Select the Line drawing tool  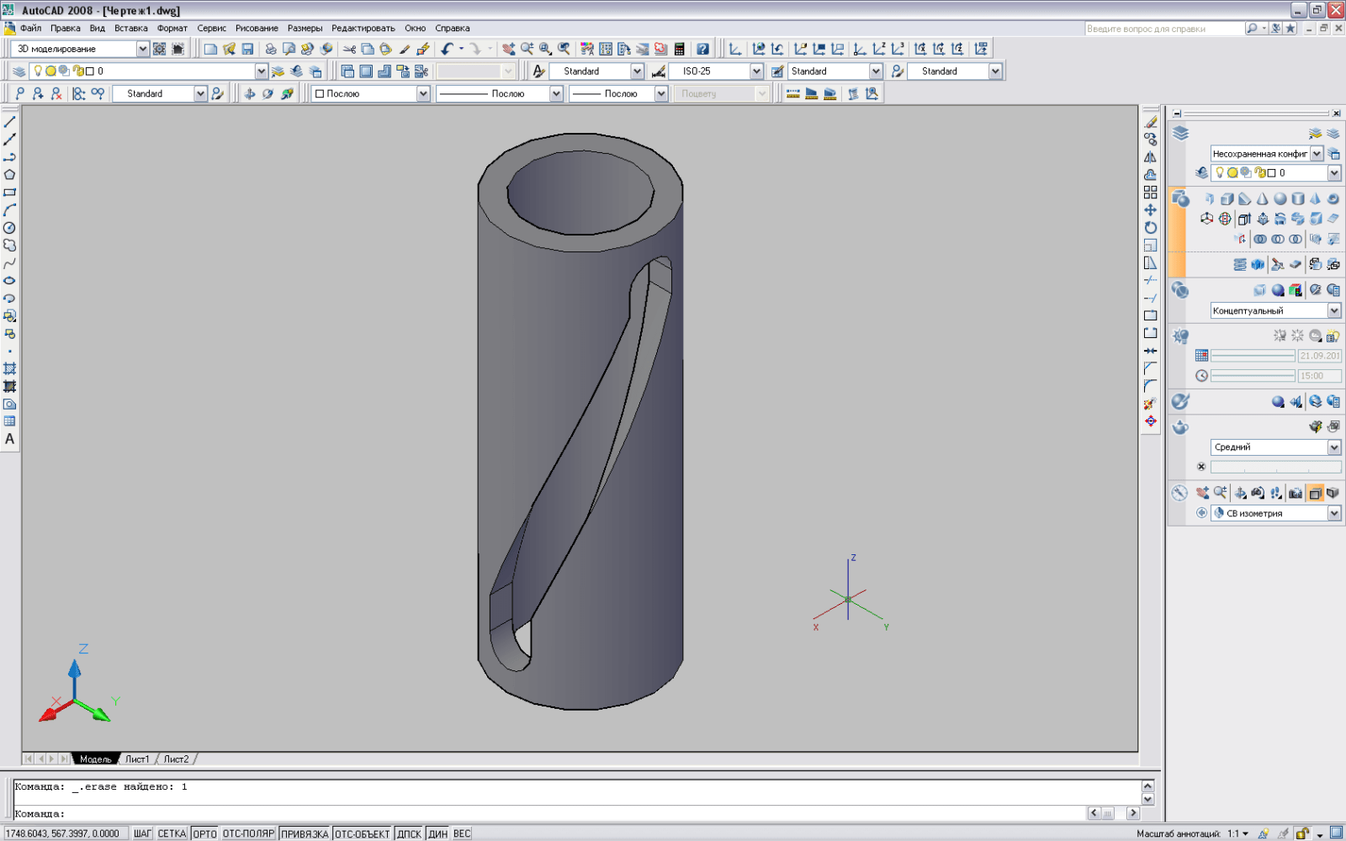10,122
